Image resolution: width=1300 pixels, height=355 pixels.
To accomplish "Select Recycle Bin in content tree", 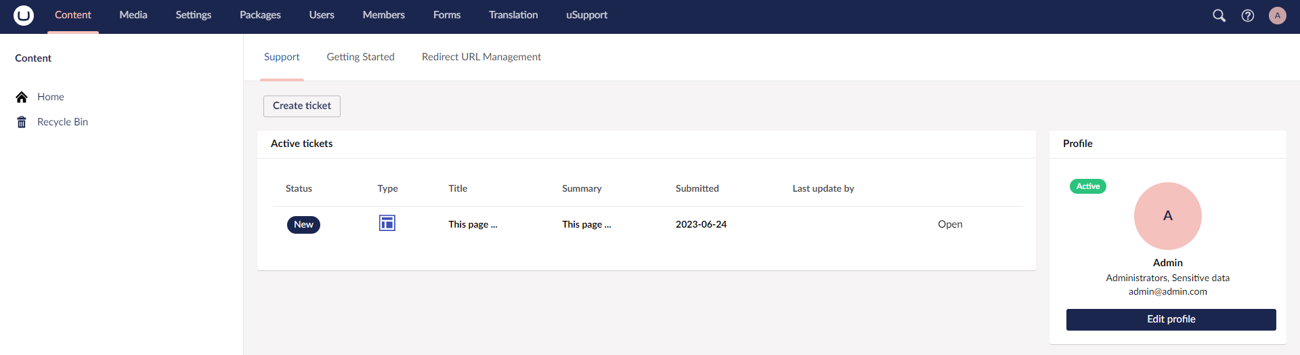I will coord(62,122).
